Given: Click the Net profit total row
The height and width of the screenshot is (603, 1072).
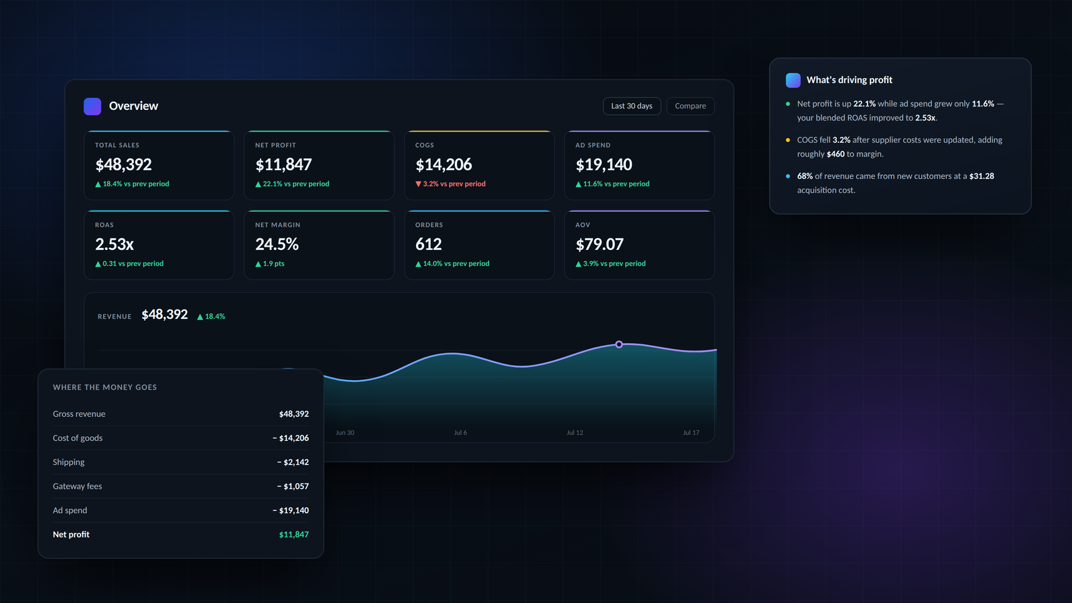Looking at the screenshot, I should point(181,535).
